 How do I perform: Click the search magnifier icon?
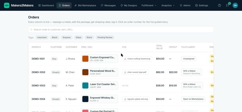pos(31,30)
